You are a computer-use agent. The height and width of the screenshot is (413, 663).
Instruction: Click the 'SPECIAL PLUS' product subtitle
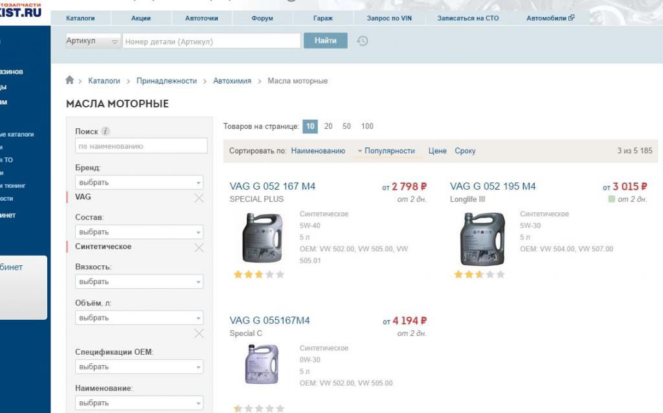point(256,199)
